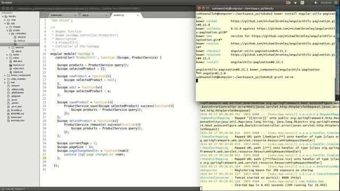Collapse the controllers folder arrow
The height and width of the screenshot is (191, 340).
pos(10,34)
